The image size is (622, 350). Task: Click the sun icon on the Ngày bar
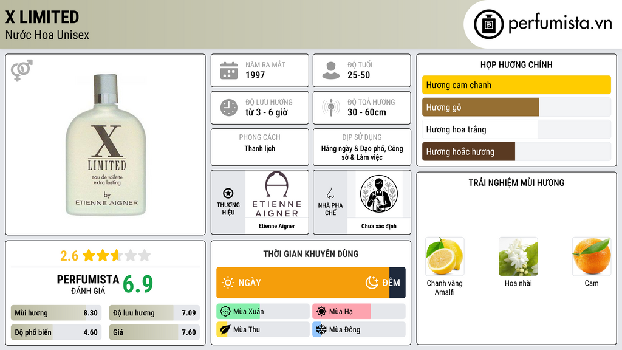228,283
